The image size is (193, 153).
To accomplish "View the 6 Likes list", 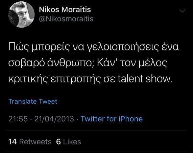I will (69, 142).
